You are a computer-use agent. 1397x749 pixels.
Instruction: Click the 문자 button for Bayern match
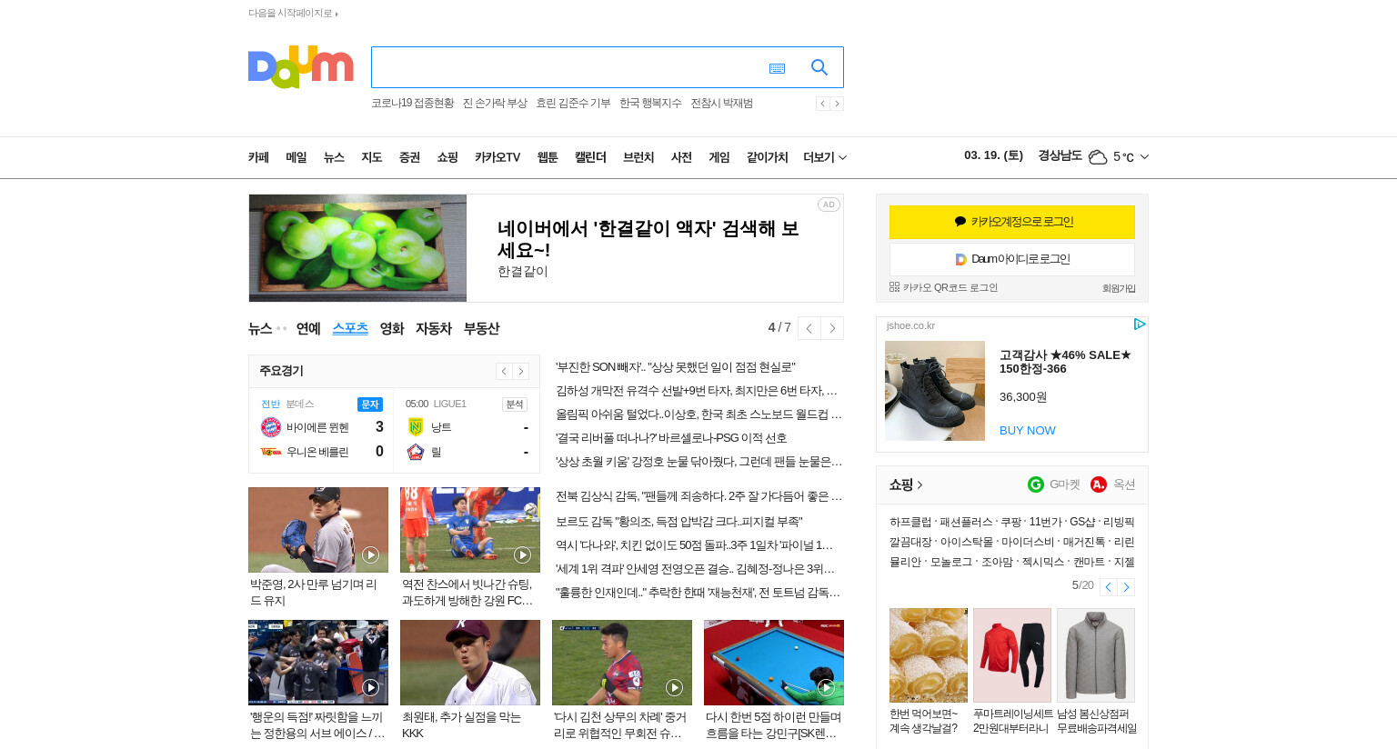[x=370, y=404]
